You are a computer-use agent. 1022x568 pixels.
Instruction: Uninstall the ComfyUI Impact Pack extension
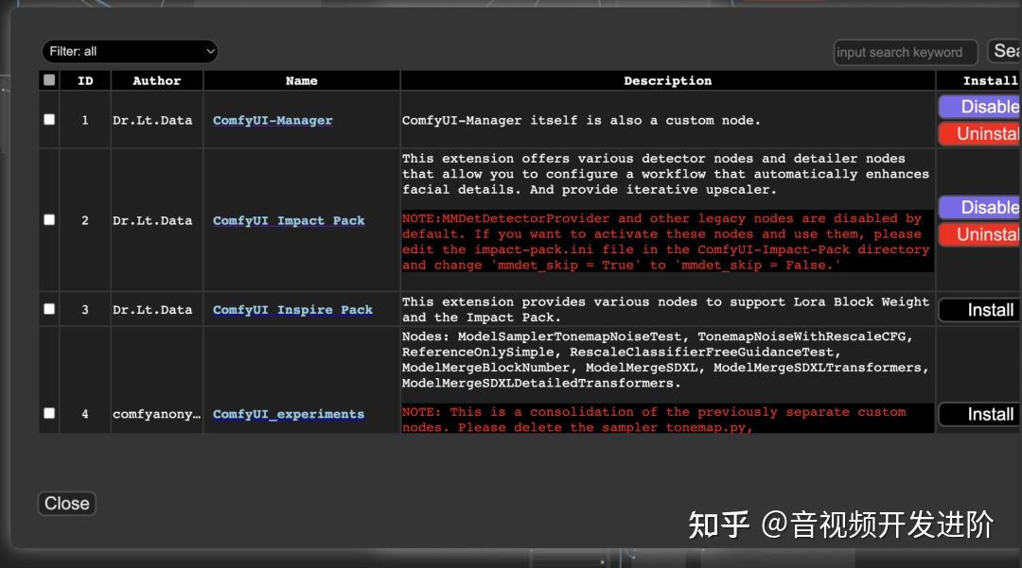[984, 234]
